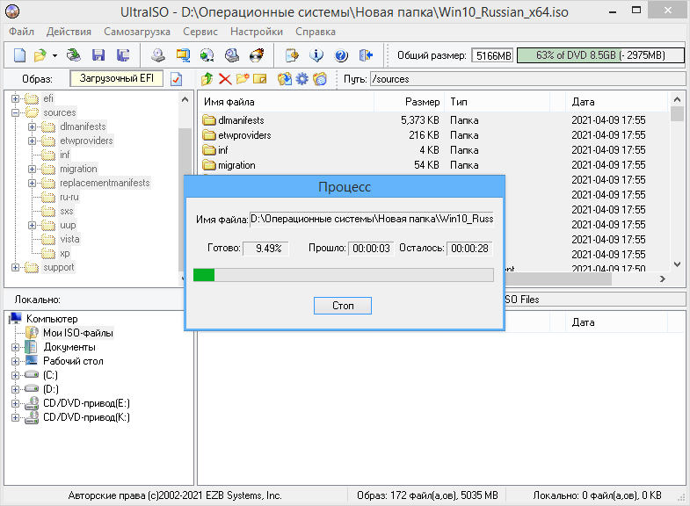Select migration row in file list
Image resolution: width=690 pixels, height=506 pixels.
433,165
